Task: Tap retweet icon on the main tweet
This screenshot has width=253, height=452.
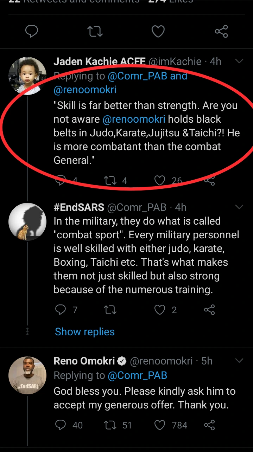Action: [x=95, y=32]
